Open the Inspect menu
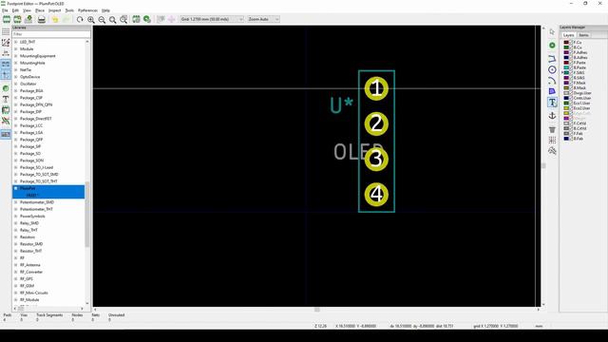Viewport: 608px width, 342px height. (x=55, y=10)
